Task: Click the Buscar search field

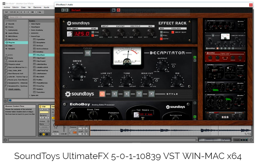Action: pos(31,17)
